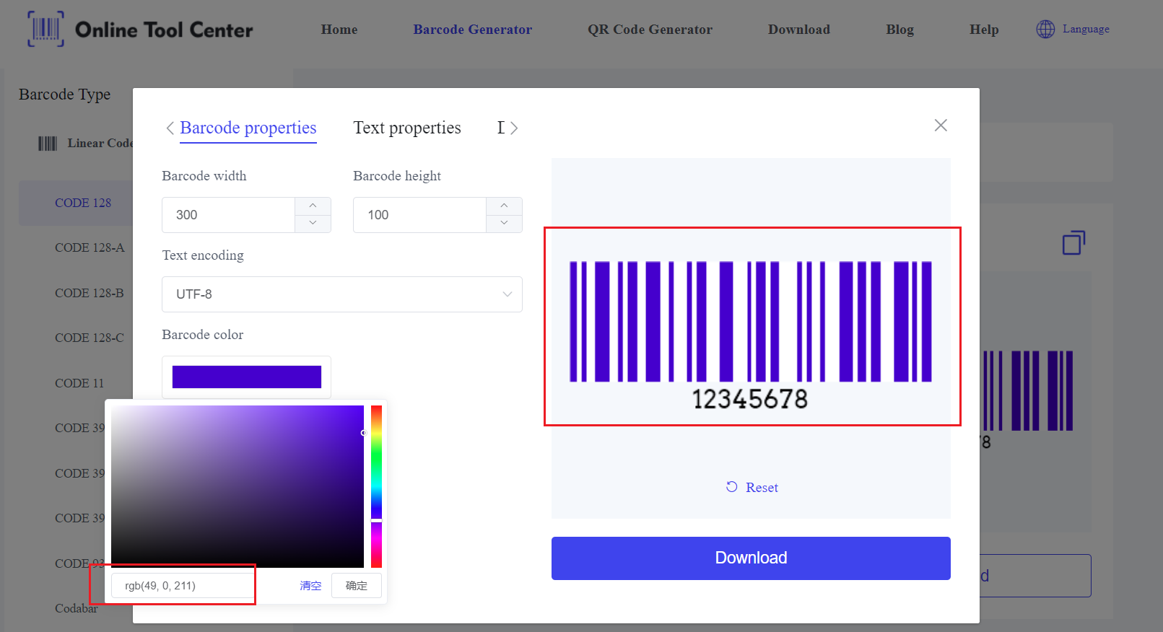The height and width of the screenshot is (632, 1163).
Task: Clear color with the 清空 link
Action: [310, 586]
